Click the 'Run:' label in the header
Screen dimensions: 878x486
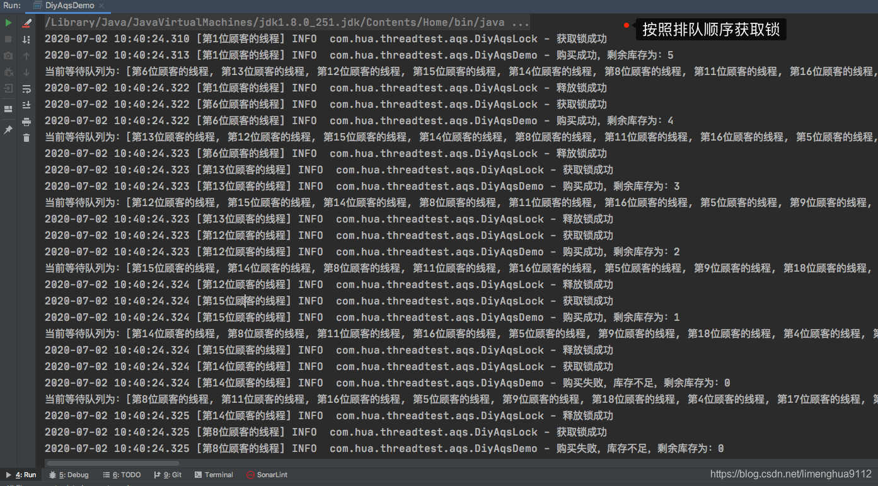click(12, 6)
